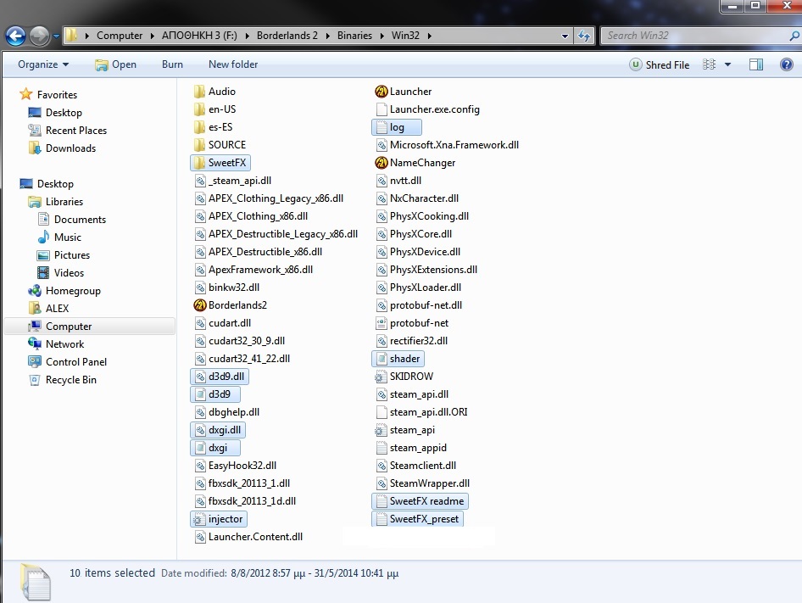Select the steam_appid text file icon
This screenshot has height=603, width=802.
click(381, 448)
